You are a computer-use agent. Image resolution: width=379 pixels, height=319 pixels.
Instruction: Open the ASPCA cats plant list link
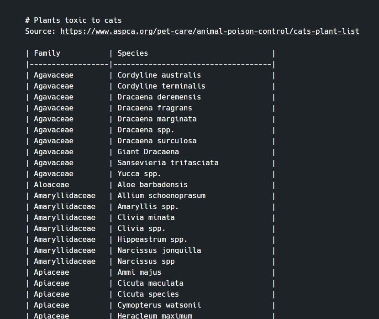point(210,31)
